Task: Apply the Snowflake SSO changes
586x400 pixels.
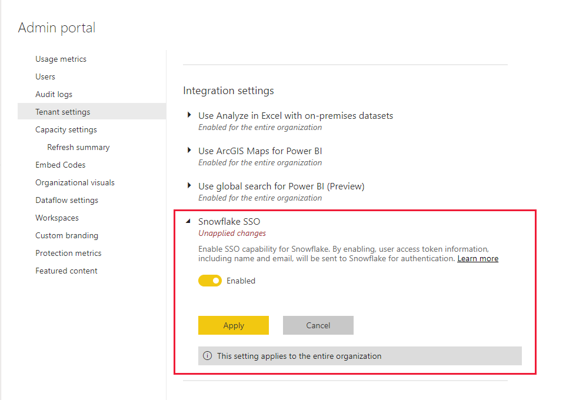Action: (x=234, y=325)
